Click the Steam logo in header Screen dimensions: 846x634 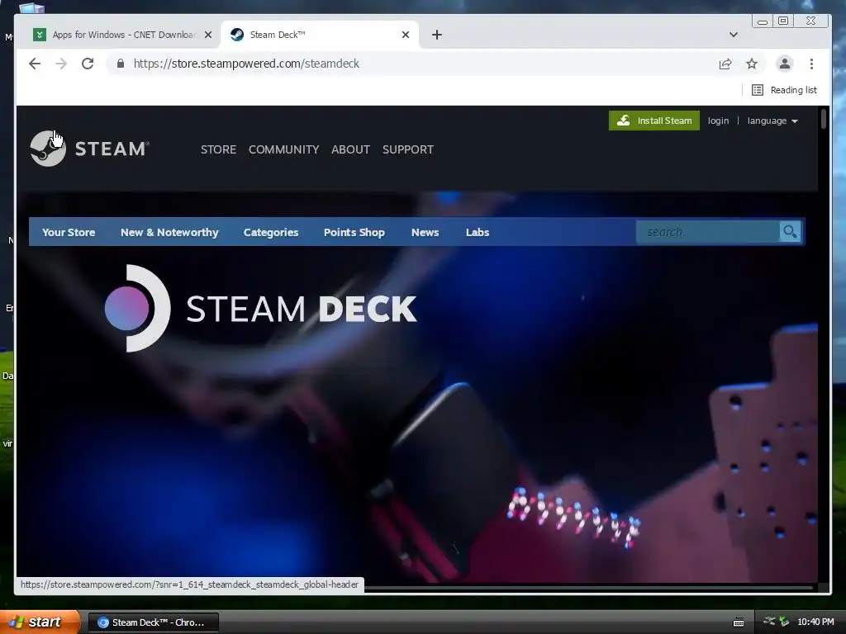(x=89, y=149)
